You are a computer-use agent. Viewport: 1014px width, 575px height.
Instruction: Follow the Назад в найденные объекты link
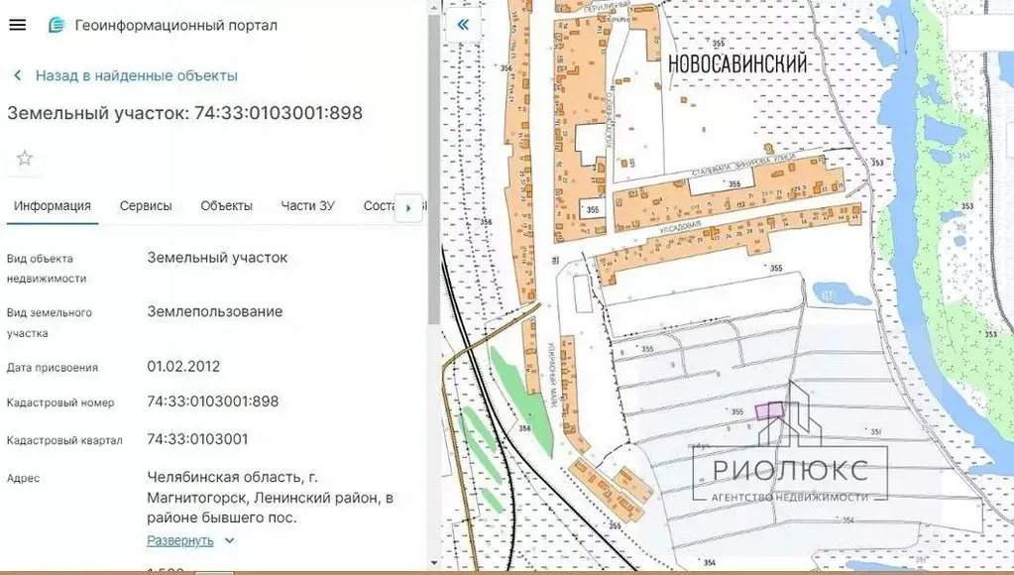136,74
